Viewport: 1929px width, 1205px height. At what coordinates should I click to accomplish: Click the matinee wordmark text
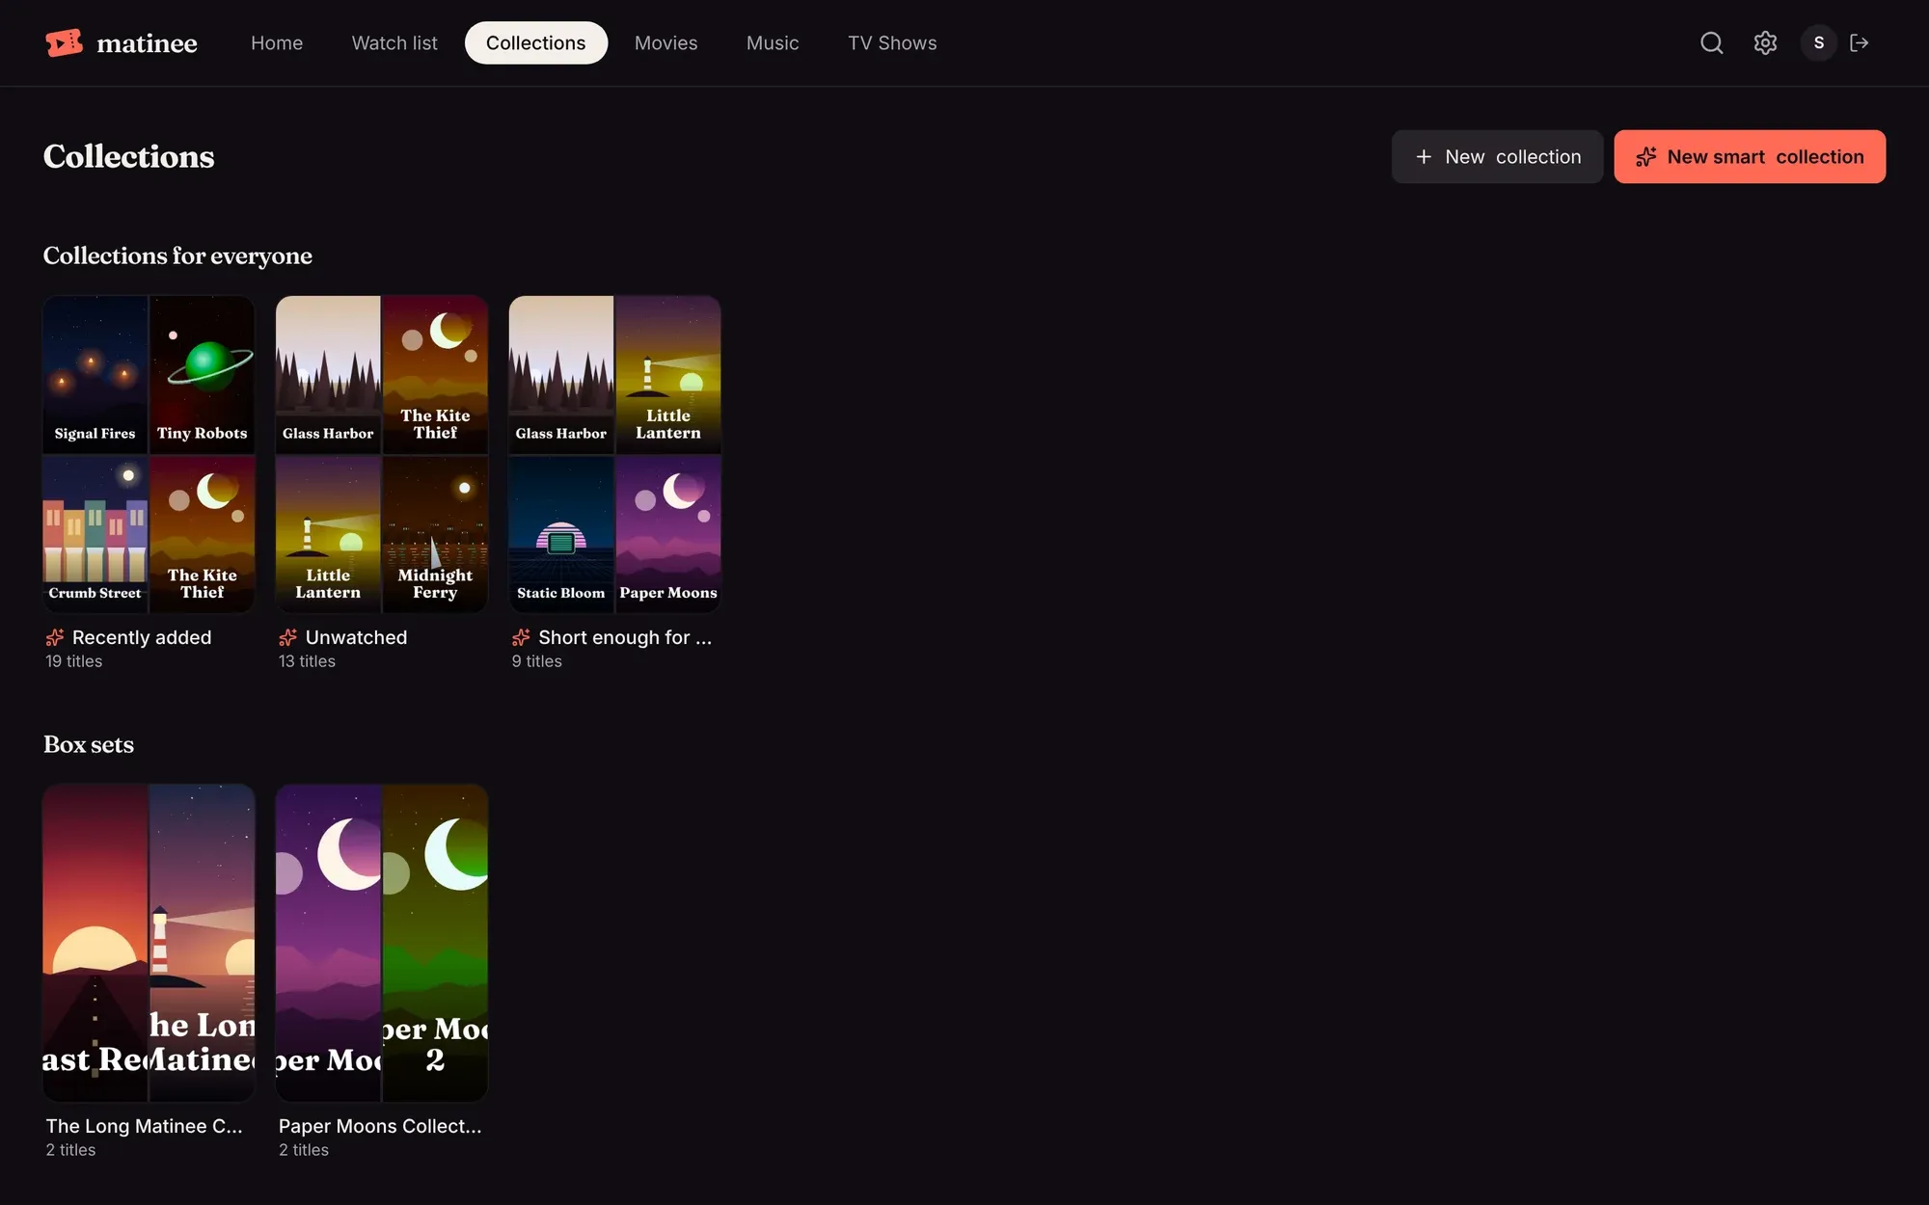coord(147,43)
